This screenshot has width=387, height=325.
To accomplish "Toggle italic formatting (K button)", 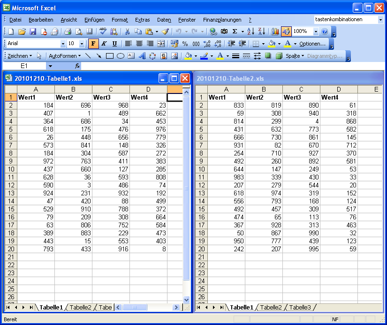I will coord(104,44).
